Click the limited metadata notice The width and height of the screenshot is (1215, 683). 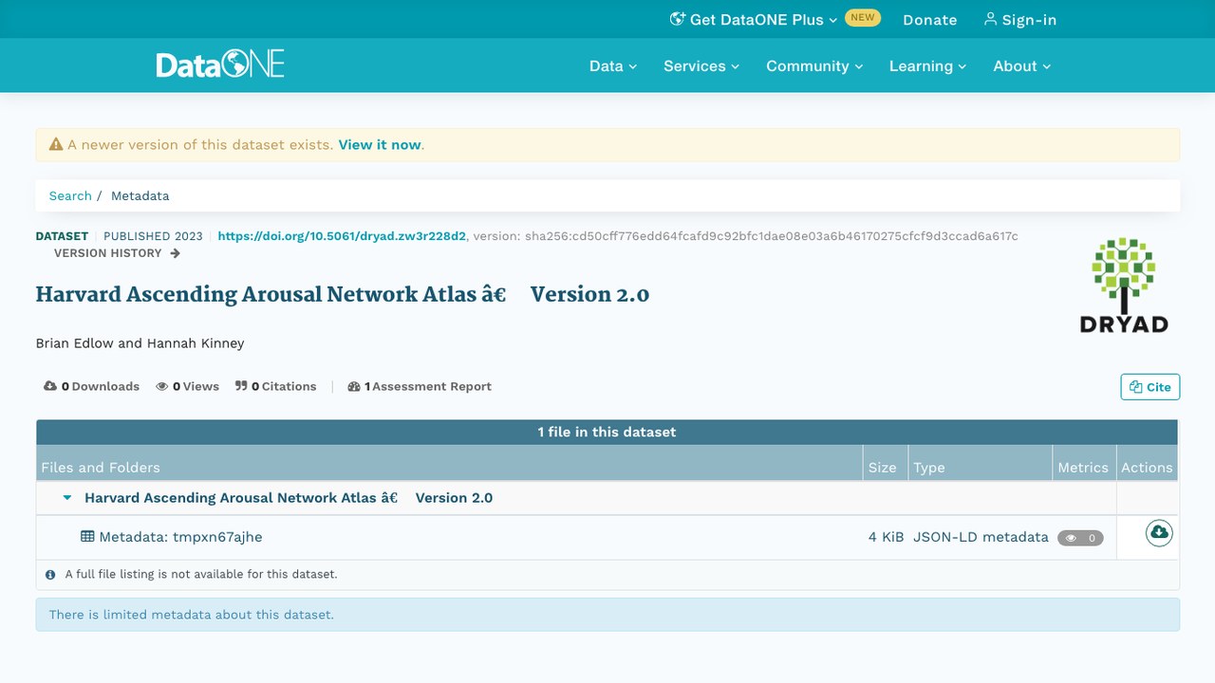pos(607,615)
